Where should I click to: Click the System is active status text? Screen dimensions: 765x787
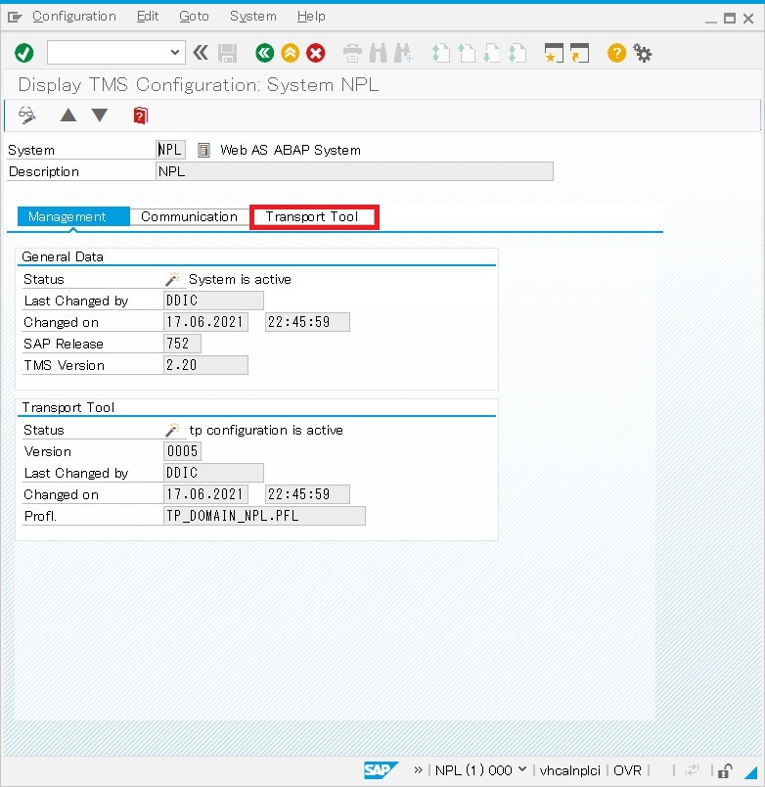[x=240, y=279]
